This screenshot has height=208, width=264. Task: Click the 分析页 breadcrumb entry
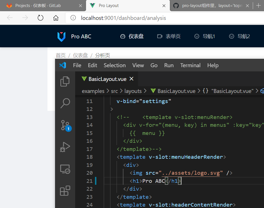[x=102, y=55]
